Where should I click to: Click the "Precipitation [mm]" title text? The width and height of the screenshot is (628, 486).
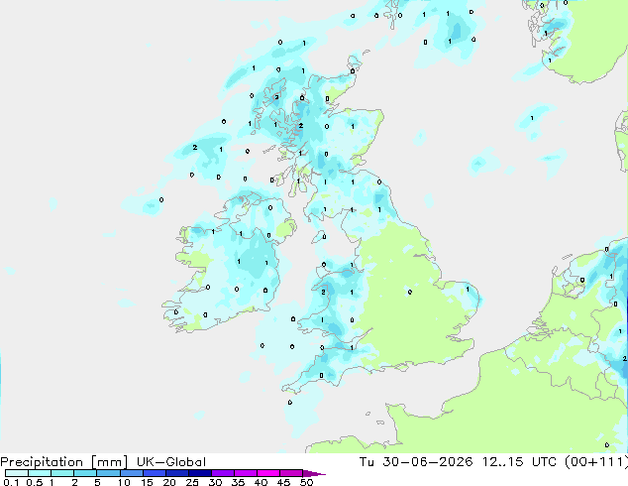click(x=64, y=462)
